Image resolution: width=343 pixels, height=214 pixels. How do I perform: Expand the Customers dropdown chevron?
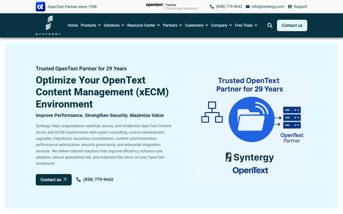206,25
